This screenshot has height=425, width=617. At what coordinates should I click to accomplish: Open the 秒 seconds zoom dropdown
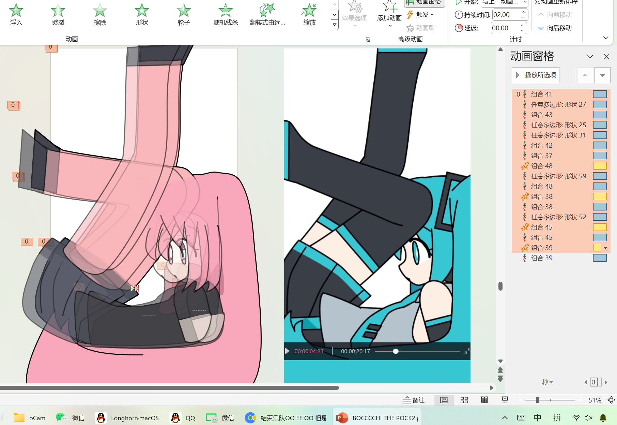[547, 382]
